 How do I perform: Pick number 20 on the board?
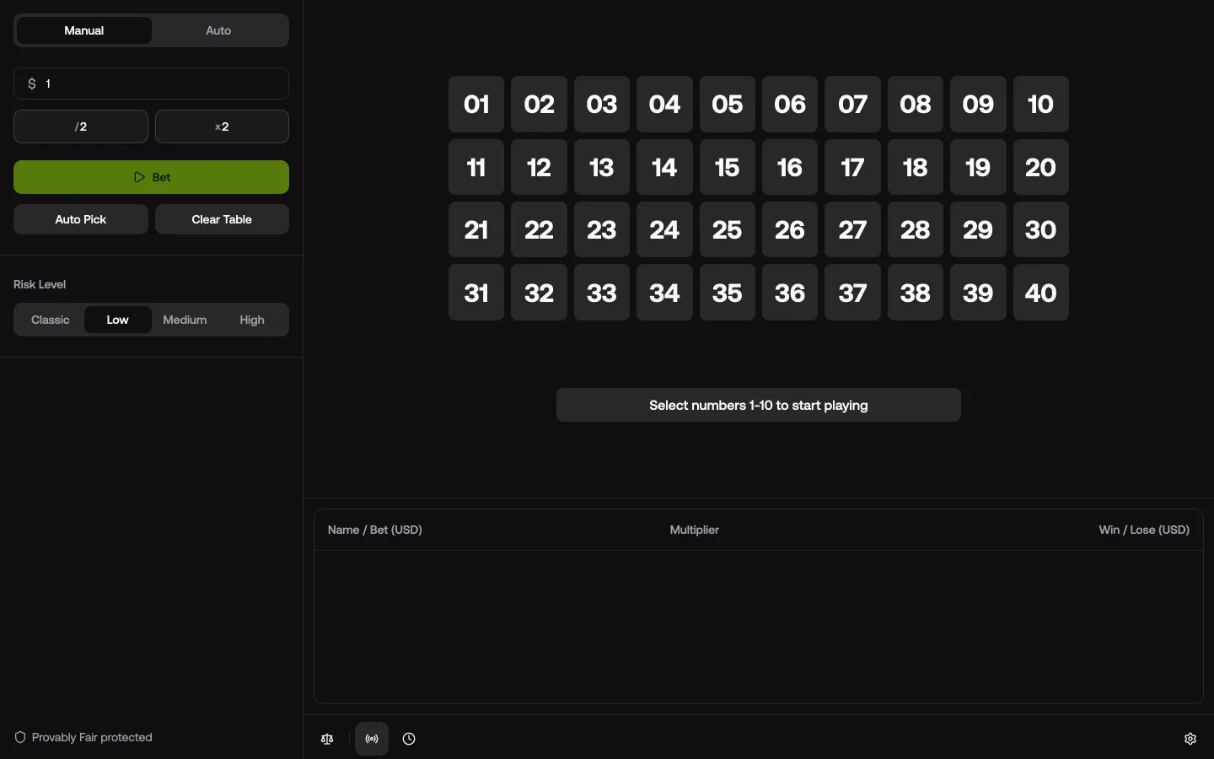tap(1041, 167)
